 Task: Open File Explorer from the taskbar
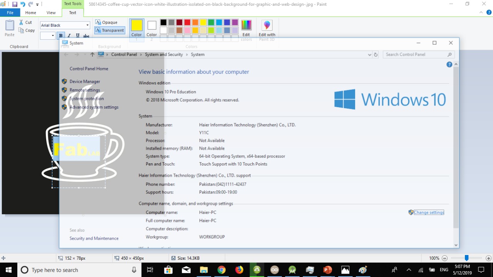(x=204, y=270)
